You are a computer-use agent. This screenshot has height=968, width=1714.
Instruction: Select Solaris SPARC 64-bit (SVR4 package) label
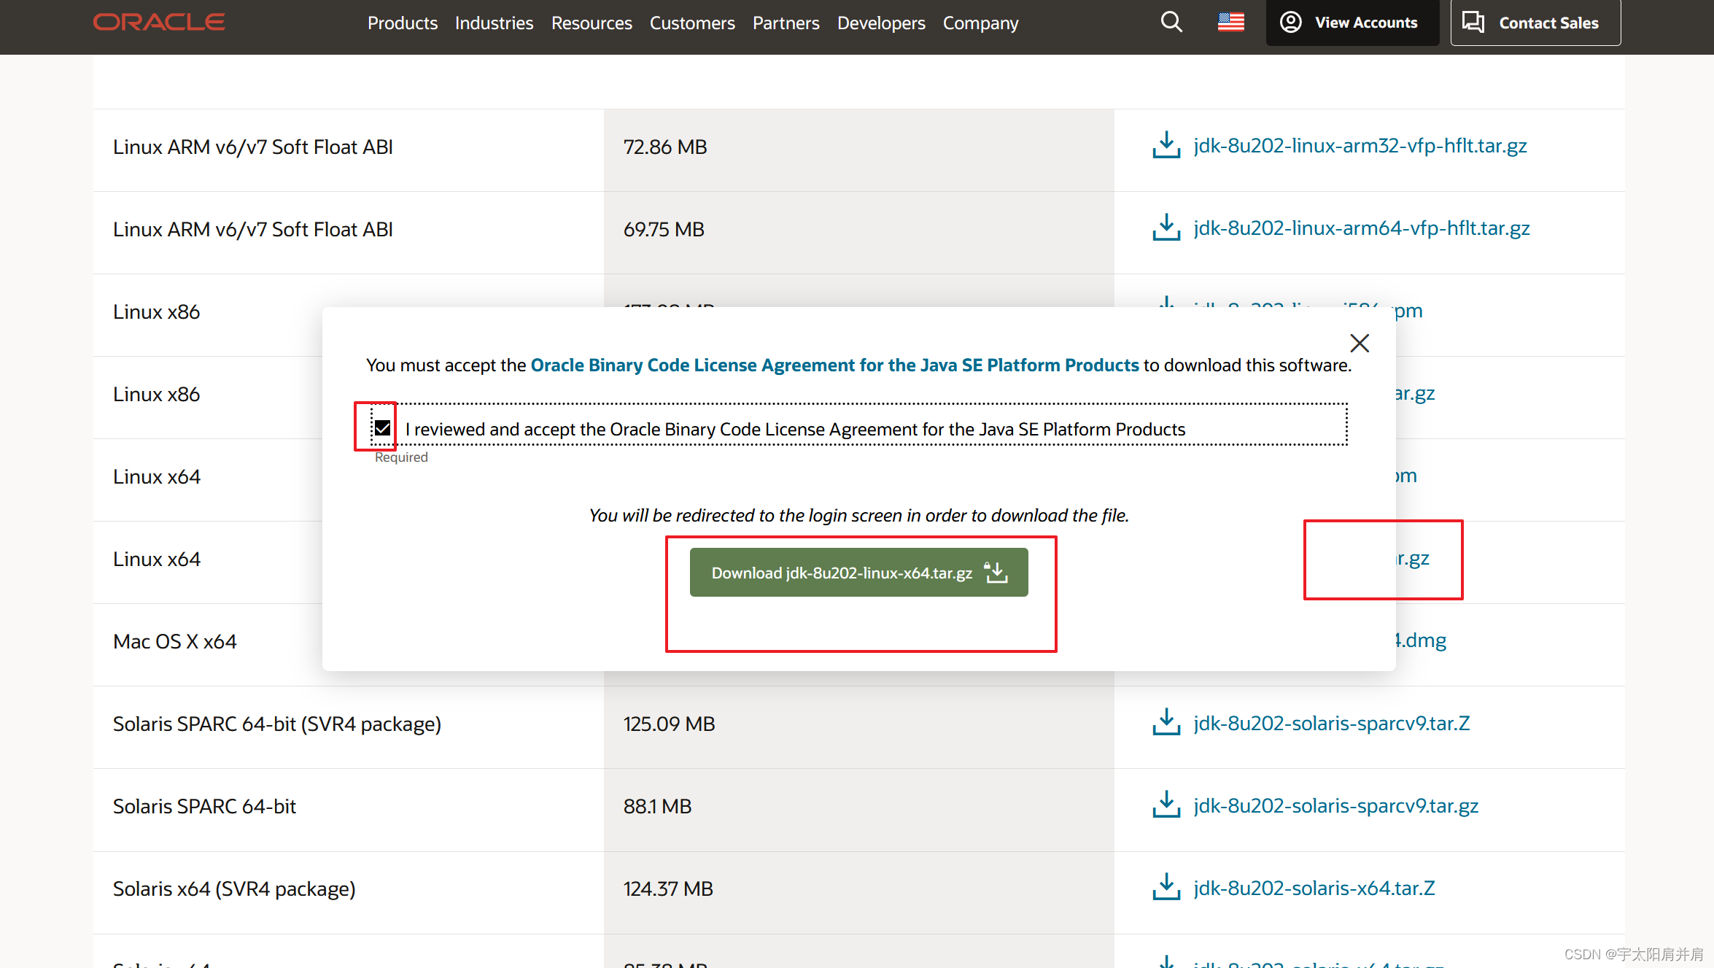point(277,724)
